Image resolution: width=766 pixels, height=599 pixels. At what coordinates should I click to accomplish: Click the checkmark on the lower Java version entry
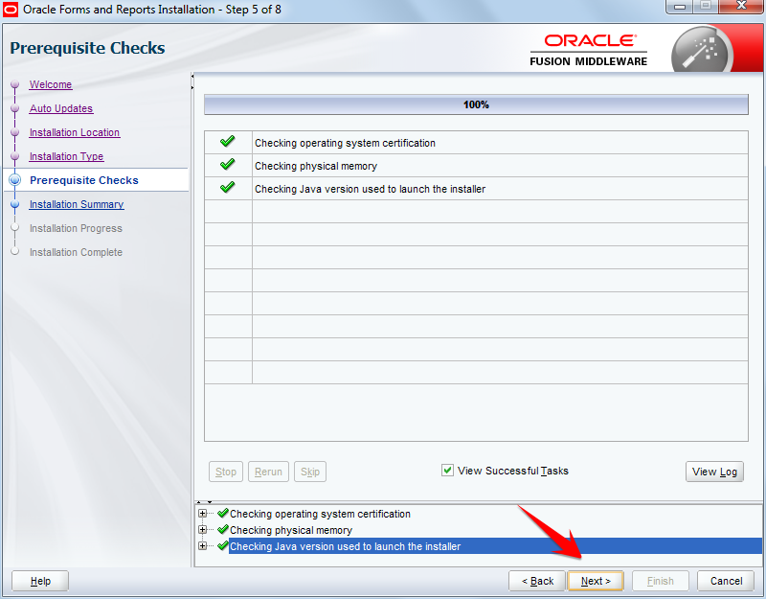(x=222, y=545)
